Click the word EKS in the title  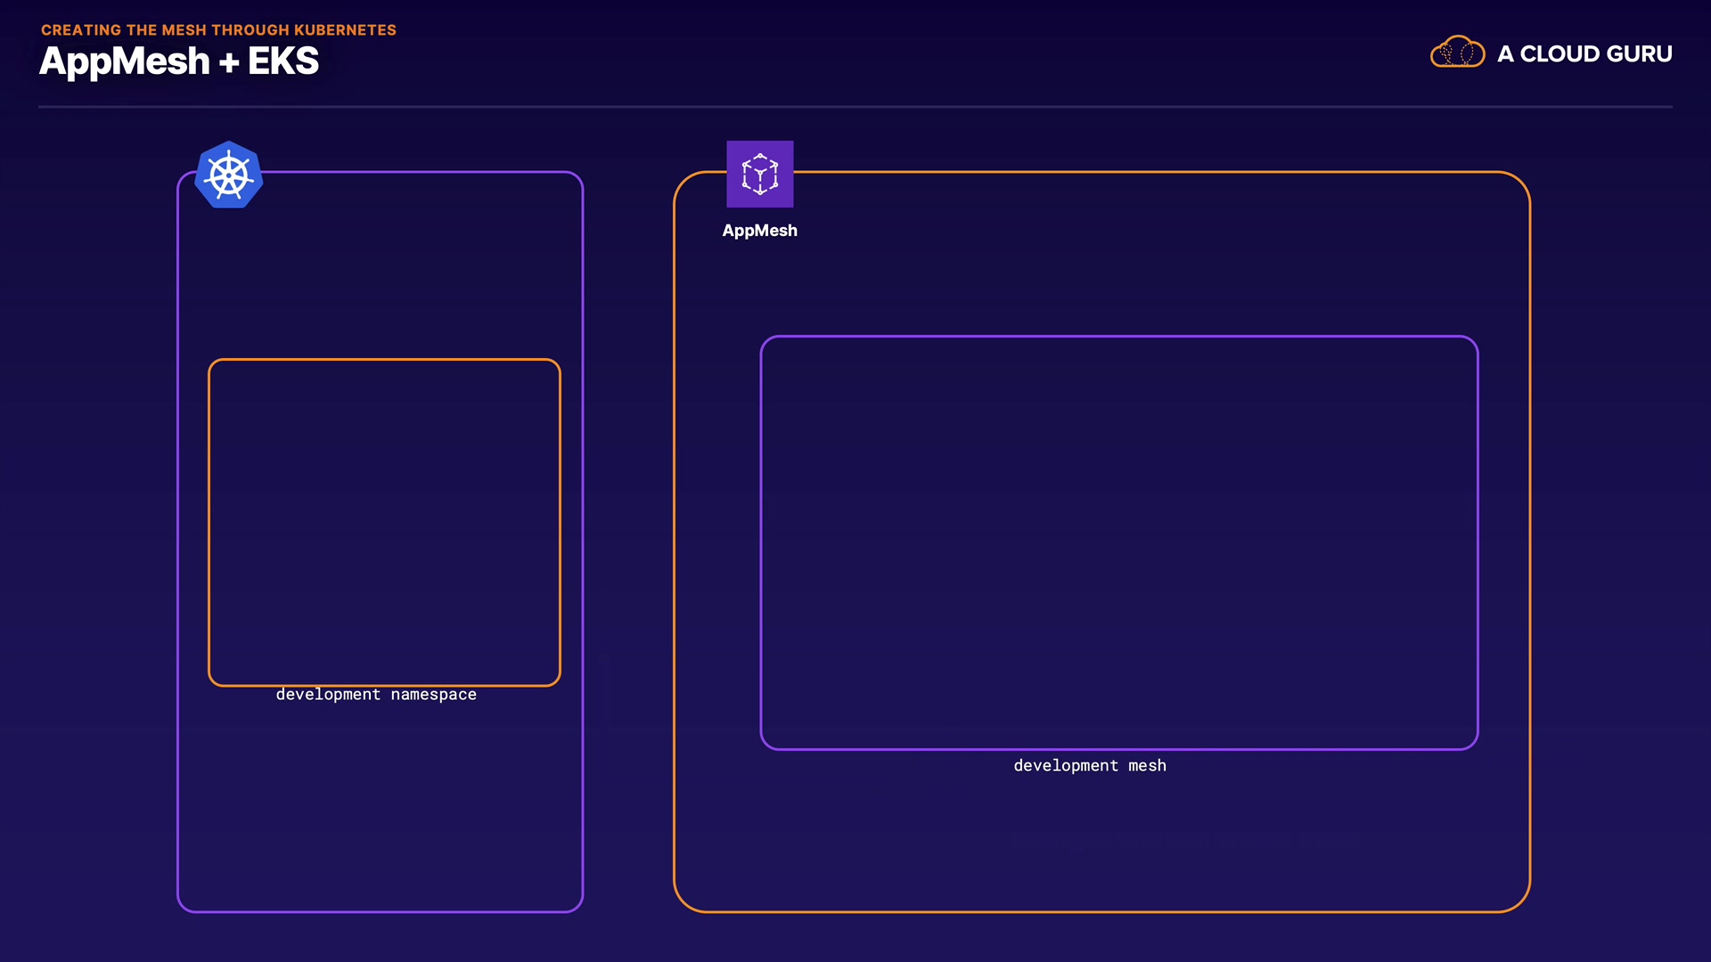click(x=282, y=61)
